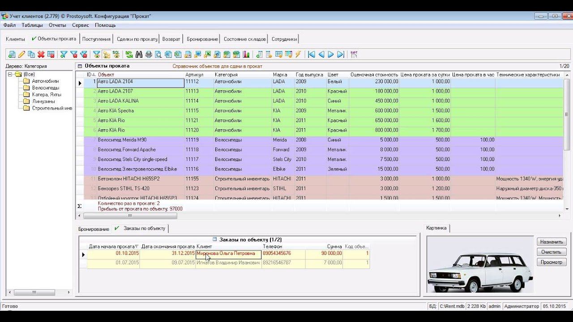573x322 pixels.
Task: Go to the previous record arrow
Action: 321,55
